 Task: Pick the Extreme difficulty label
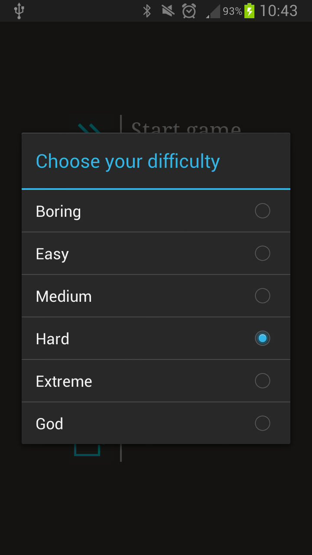point(64,382)
